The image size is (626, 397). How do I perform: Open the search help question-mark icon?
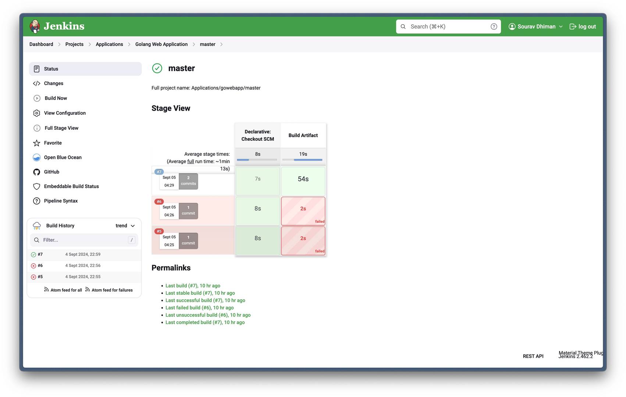[494, 26]
